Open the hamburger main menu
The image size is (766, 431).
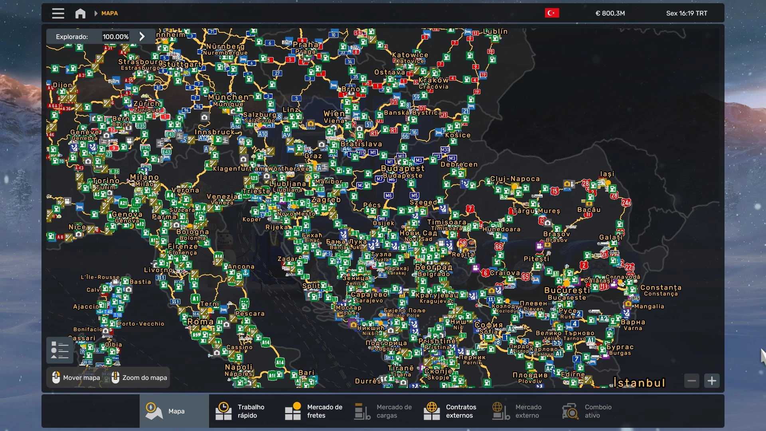coord(58,13)
